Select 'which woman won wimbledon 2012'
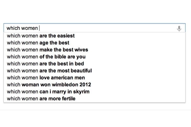This screenshot has width=191, height=127. [x=95, y=84]
